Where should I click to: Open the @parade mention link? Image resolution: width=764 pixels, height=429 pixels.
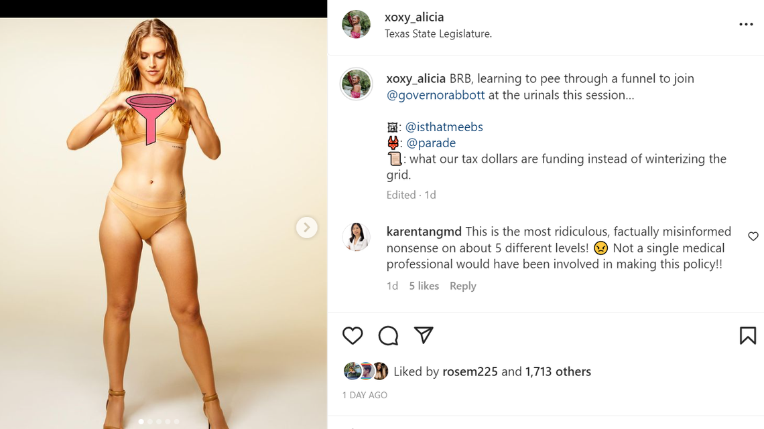[433, 143]
